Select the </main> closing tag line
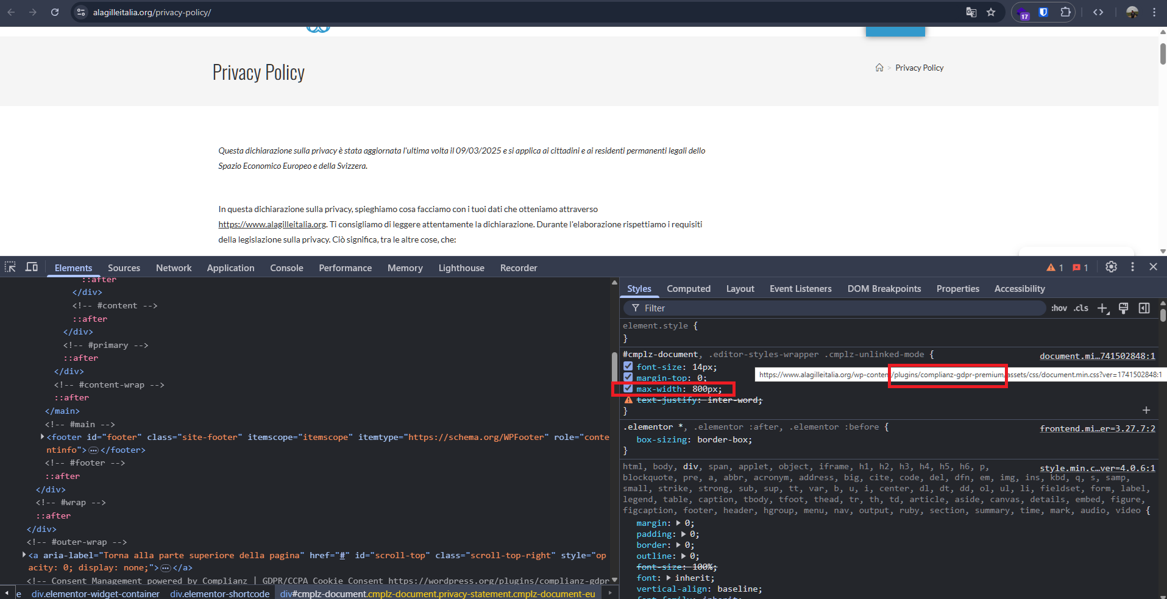Viewport: 1167px width, 599px height. [x=62, y=411]
